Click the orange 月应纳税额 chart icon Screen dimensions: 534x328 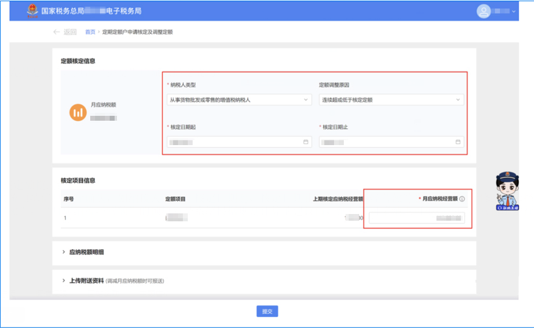(77, 112)
